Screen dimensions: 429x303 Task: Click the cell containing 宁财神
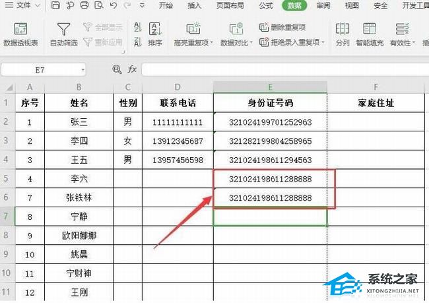pyautogui.click(x=79, y=273)
